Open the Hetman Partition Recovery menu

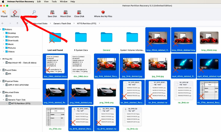point(21,1)
